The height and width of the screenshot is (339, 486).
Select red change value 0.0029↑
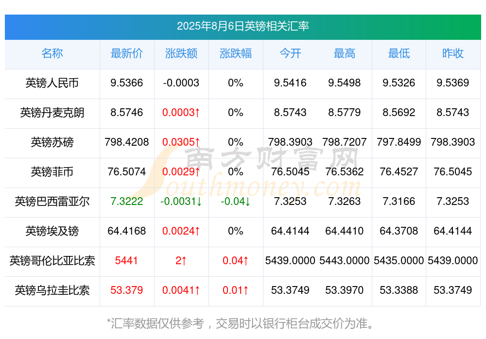pyautogui.click(x=181, y=171)
